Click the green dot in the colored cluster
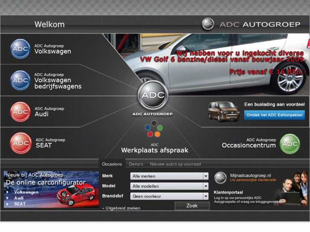The height and width of the screenshot is (232, 310). 160,128
